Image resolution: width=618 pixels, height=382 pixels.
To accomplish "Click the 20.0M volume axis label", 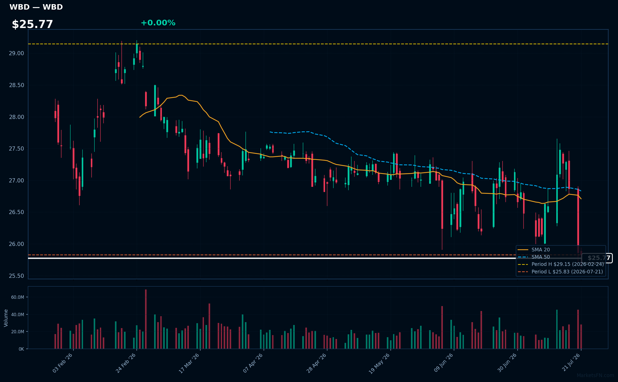I will [x=18, y=332].
